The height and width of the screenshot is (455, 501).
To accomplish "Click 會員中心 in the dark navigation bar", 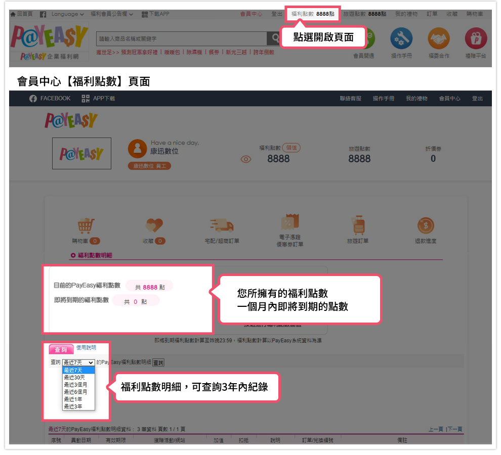I will (449, 99).
